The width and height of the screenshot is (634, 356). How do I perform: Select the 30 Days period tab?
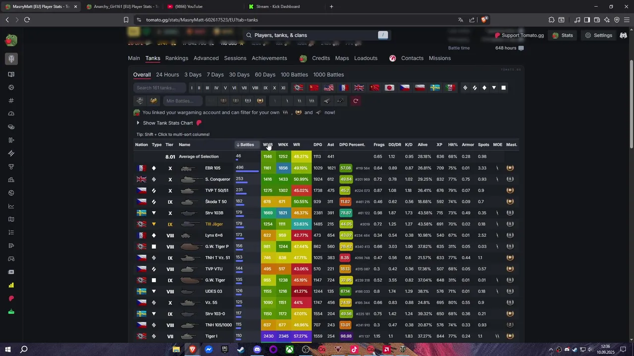point(239,75)
